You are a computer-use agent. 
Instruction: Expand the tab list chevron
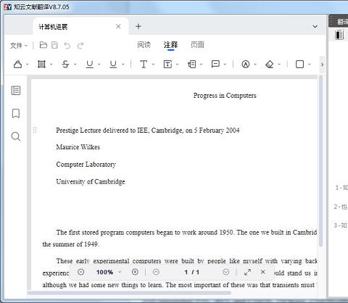click(x=315, y=26)
